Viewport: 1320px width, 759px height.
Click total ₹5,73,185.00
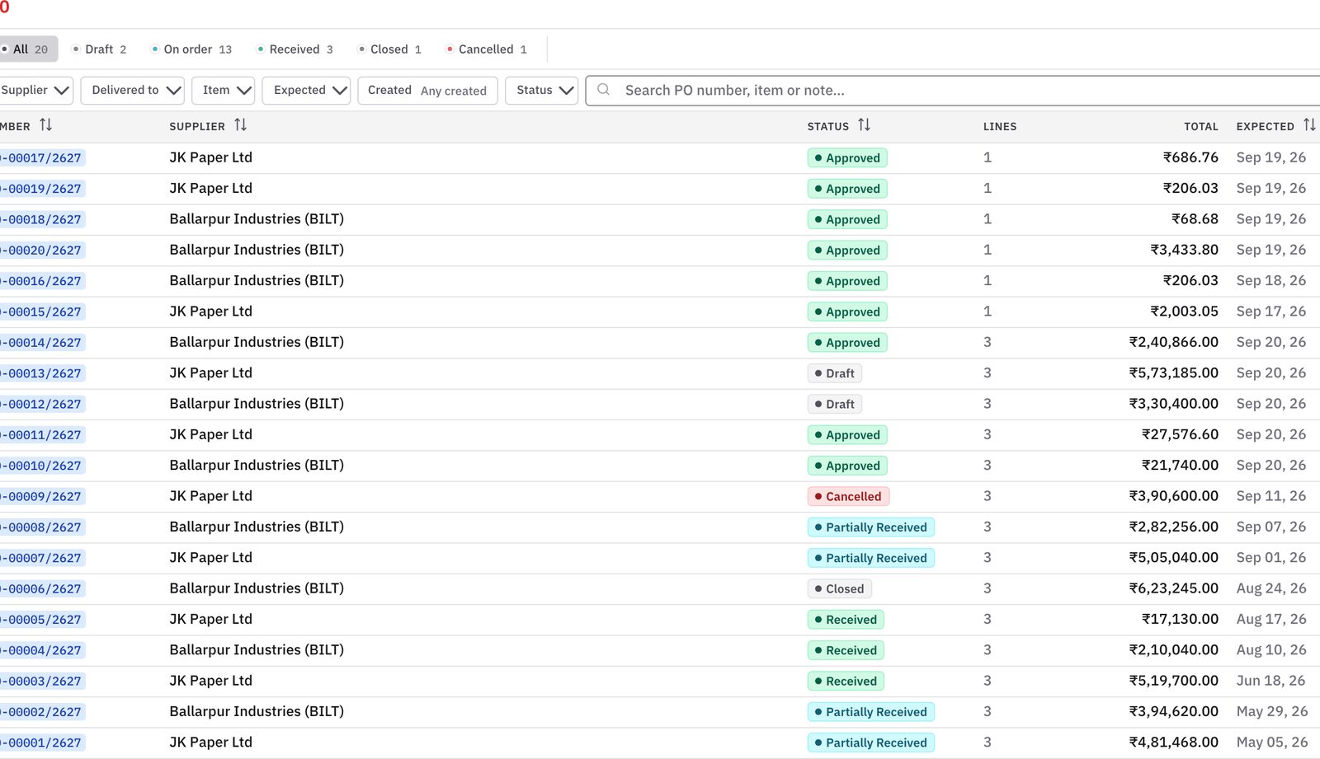pos(1173,372)
